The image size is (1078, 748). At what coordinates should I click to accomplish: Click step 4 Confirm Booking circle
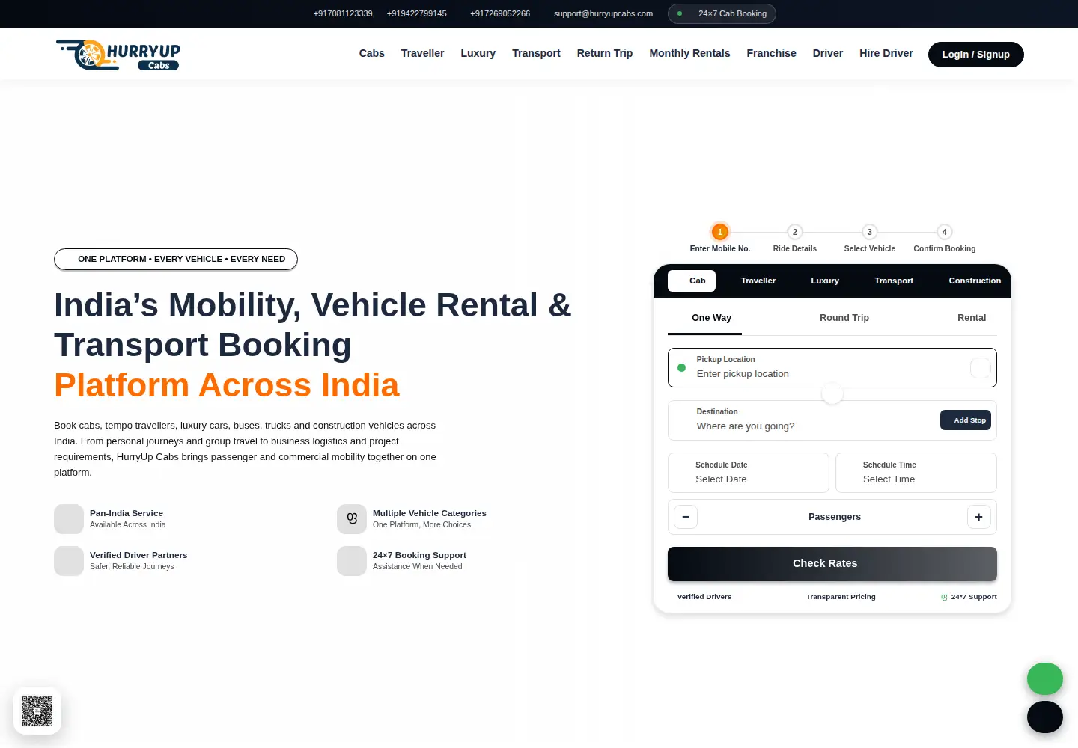(x=945, y=232)
